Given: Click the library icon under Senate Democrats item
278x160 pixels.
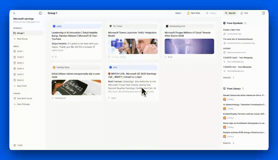Looking at the screenshot, I should 225,99.
